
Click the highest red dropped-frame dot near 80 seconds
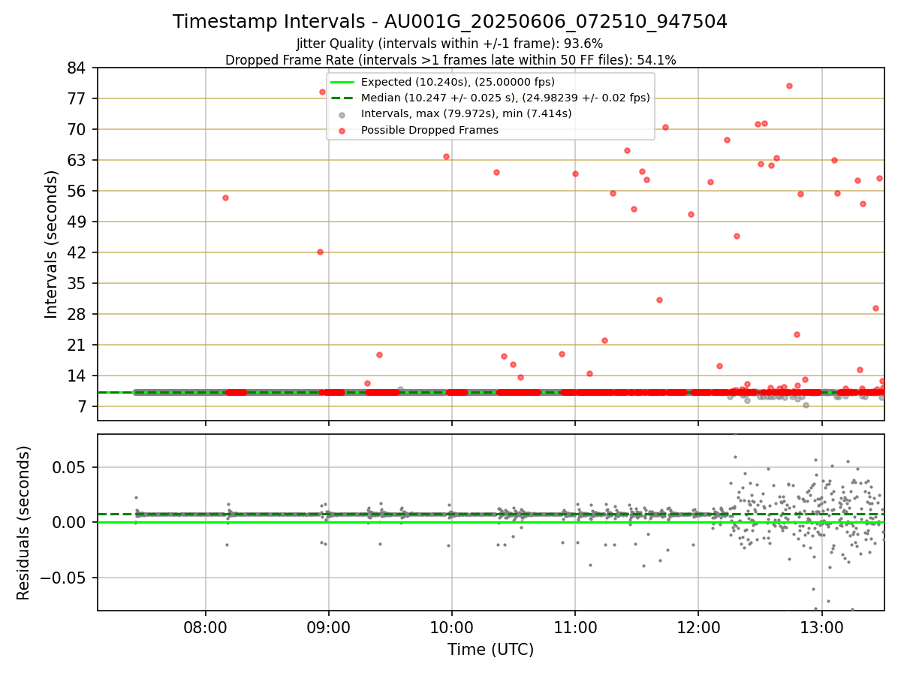pyautogui.click(x=789, y=86)
